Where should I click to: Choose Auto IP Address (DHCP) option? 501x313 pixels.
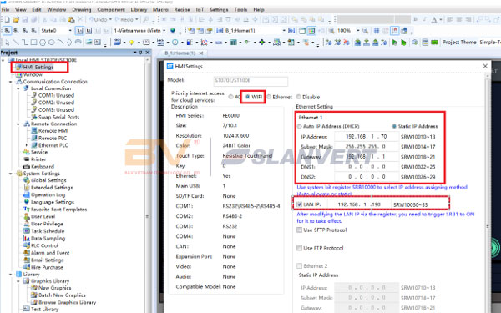tap(300, 126)
